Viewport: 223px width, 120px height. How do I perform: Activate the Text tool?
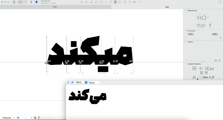(x=115, y=2)
